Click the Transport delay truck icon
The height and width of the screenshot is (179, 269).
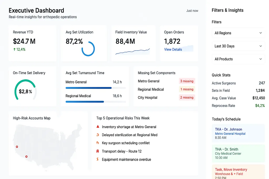click(98, 151)
